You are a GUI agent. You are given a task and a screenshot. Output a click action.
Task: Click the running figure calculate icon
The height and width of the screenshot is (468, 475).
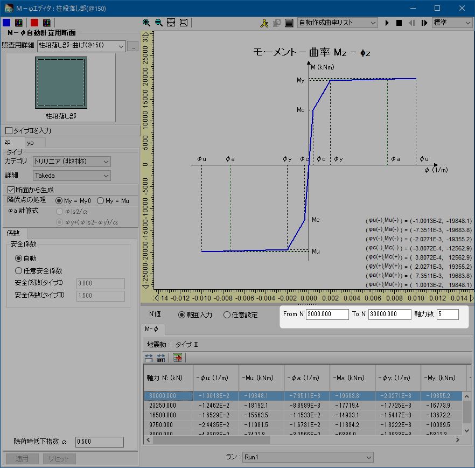point(264,23)
